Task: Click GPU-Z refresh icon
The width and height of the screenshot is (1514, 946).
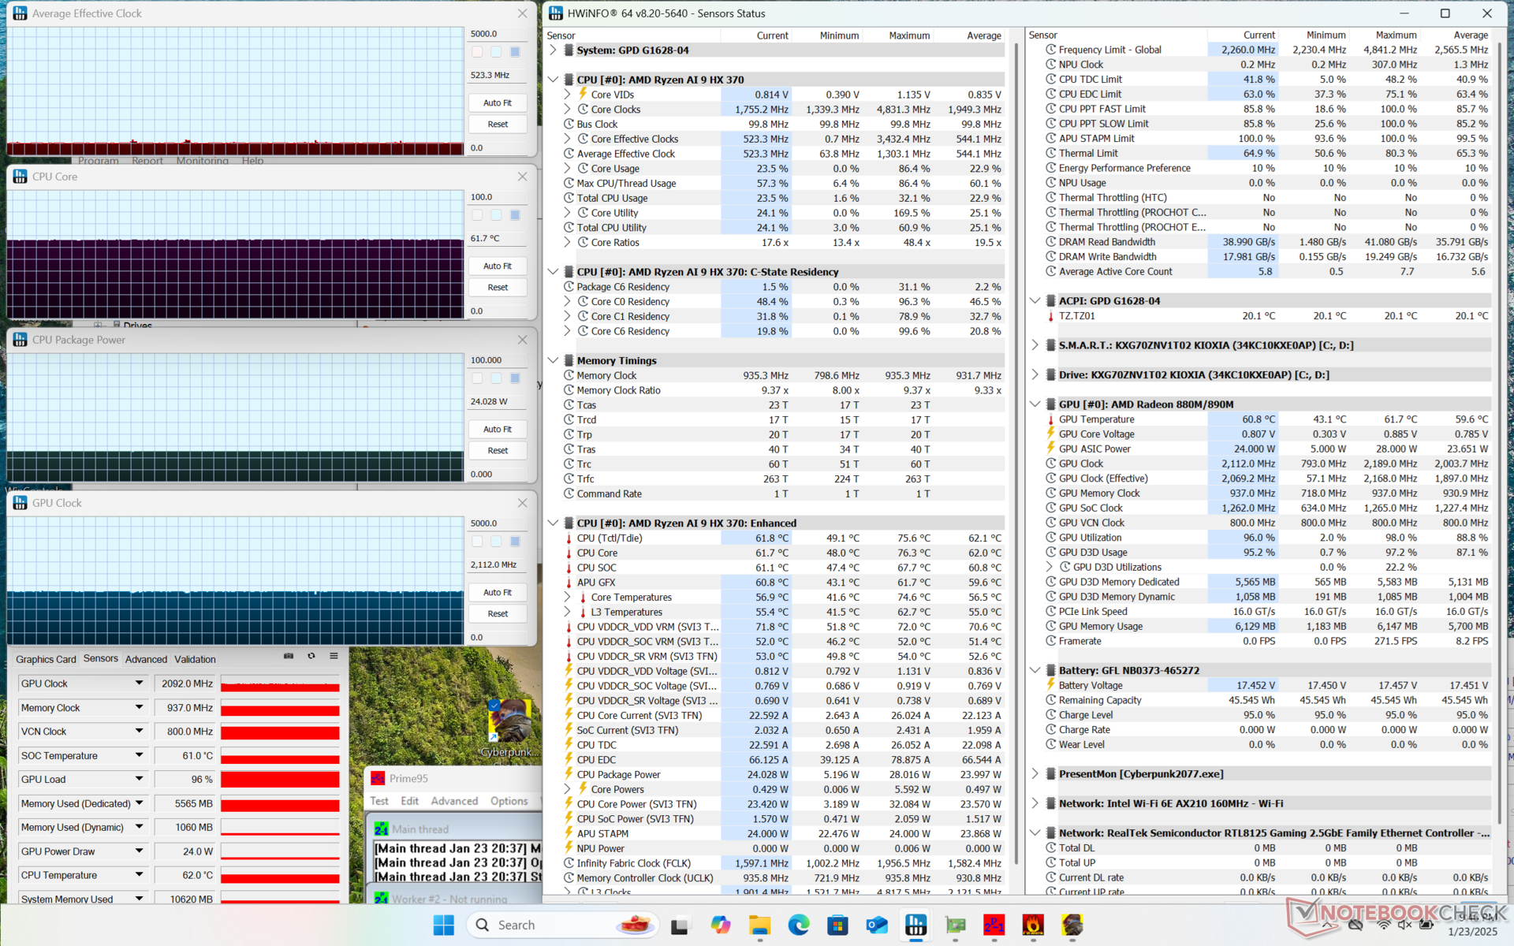Action: coord(311,656)
